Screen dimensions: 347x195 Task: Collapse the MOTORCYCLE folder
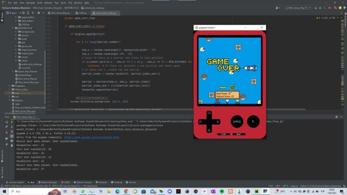click(x=12, y=28)
